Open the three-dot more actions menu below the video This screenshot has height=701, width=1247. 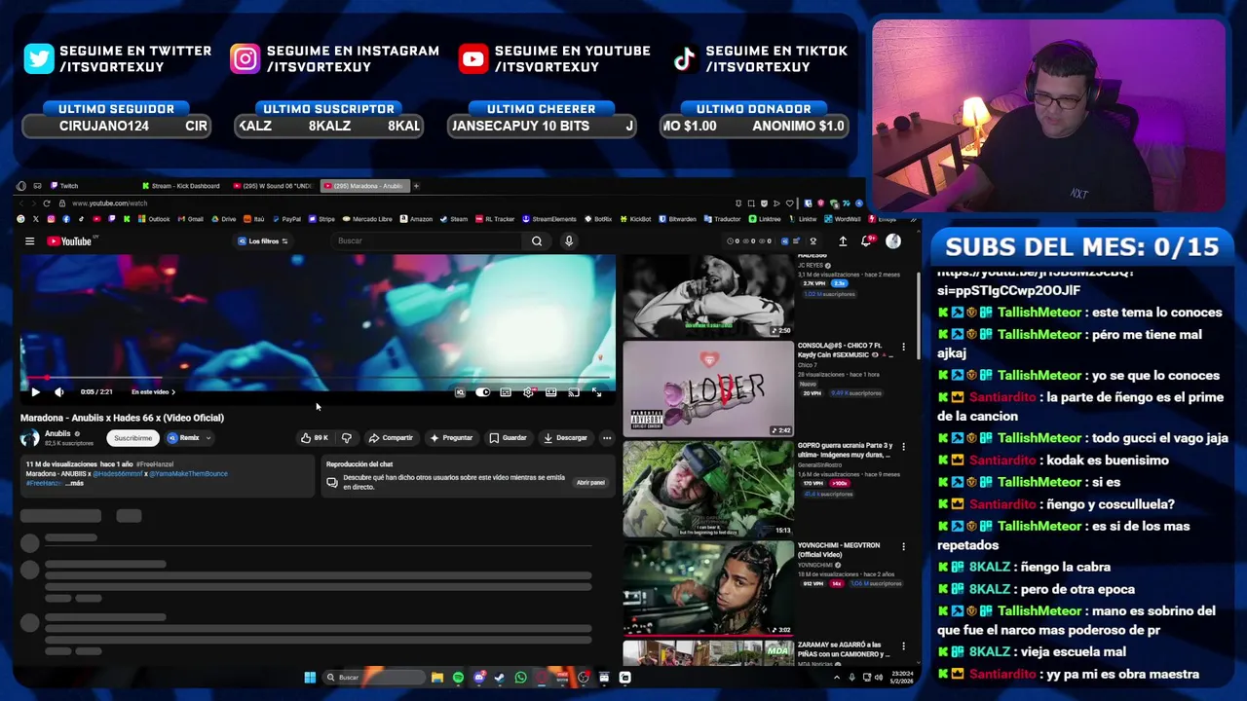coord(607,438)
